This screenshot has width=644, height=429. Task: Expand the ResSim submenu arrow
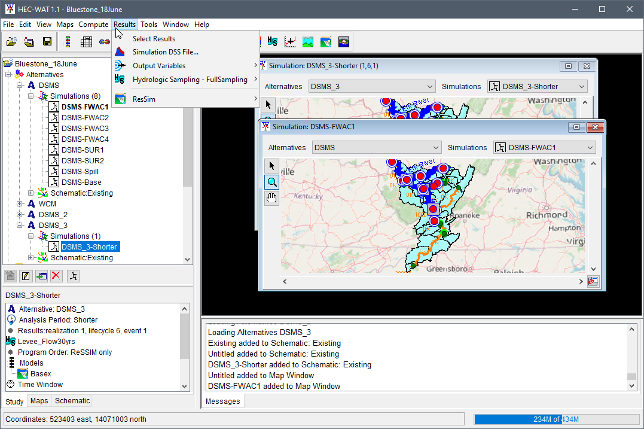tap(255, 99)
